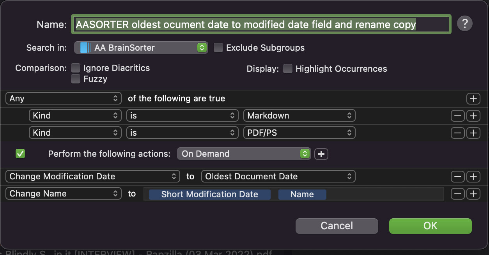The width and height of the screenshot is (489, 255).
Task: Remove the Markdown condition using its minus icon
Action: click(457, 116)
